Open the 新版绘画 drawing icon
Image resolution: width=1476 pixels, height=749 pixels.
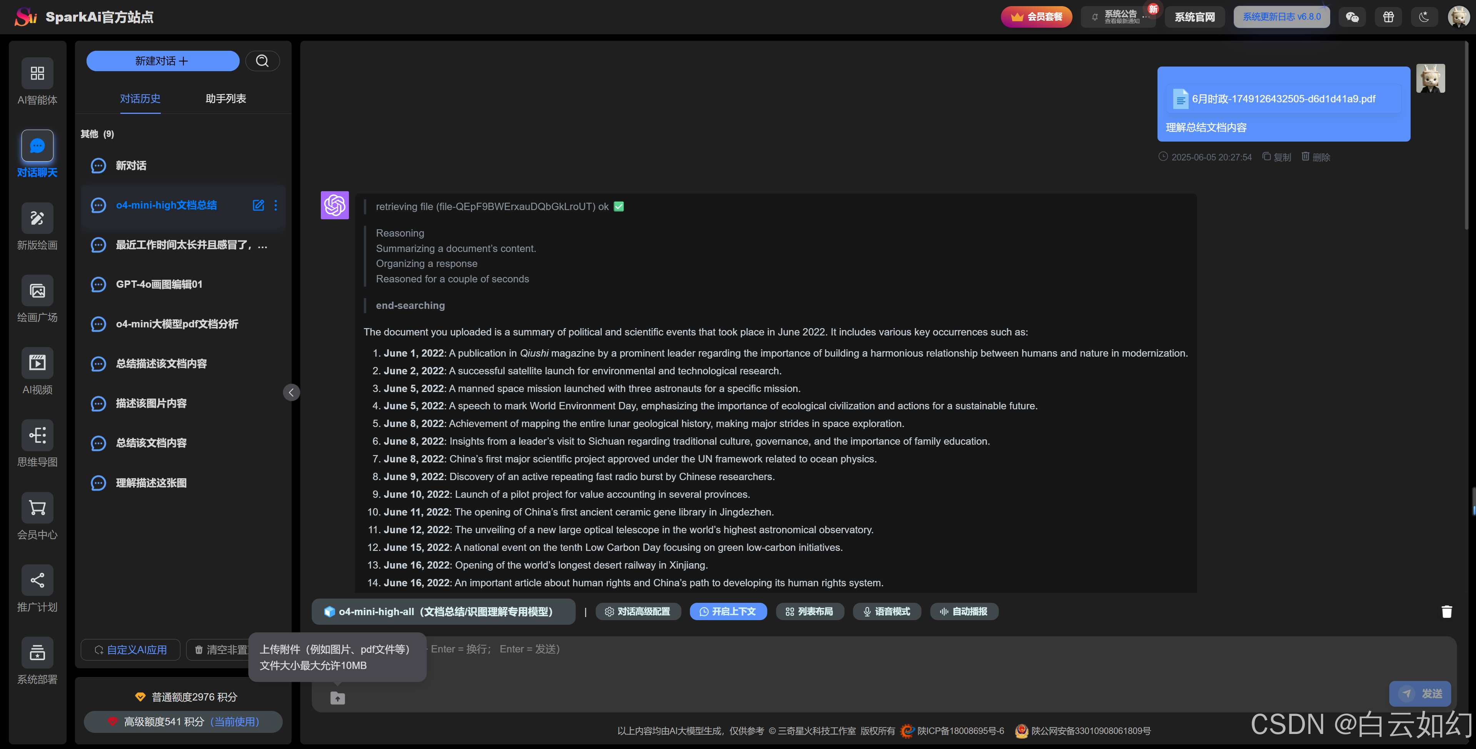point(37,219)
